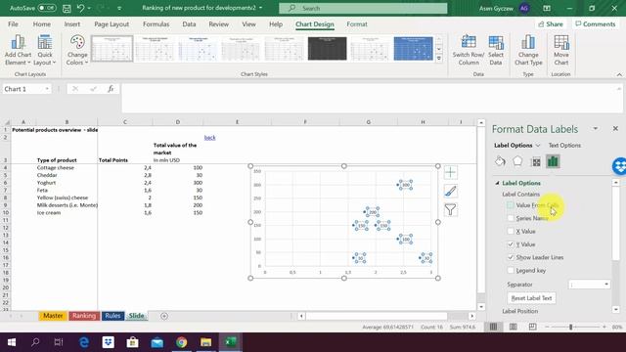Open the File tab
The image size is (626, 352).
13,23
